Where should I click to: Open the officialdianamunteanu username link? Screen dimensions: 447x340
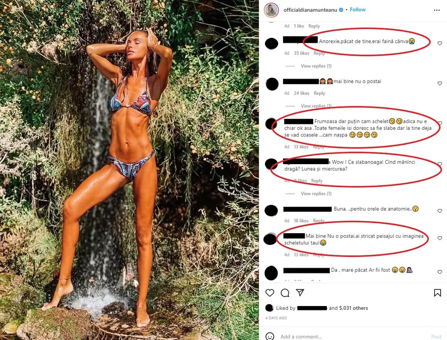point(310,10)
